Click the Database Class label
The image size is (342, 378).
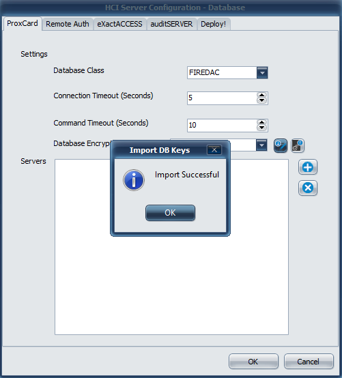point(79,70)
